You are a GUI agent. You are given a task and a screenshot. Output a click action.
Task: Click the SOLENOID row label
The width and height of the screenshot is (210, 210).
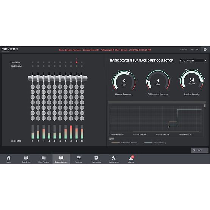(x=16, y=62)
